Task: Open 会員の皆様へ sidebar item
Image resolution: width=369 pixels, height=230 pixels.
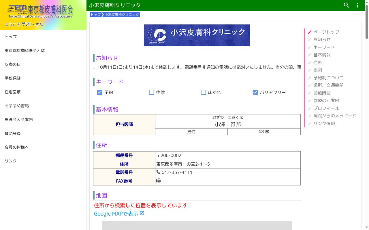Action: pyautogui.click(x=43, y=147)
